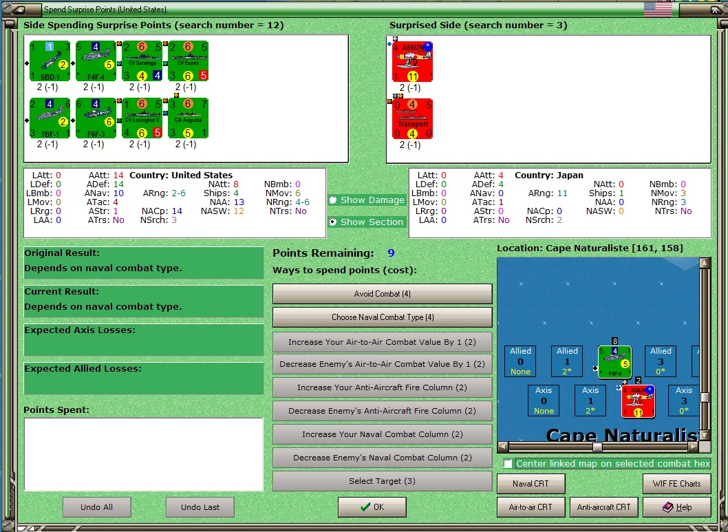The width and height of the screenshot is (728, 532).
Task: Click the Undo Last button
Action: [x=200, y=507]
